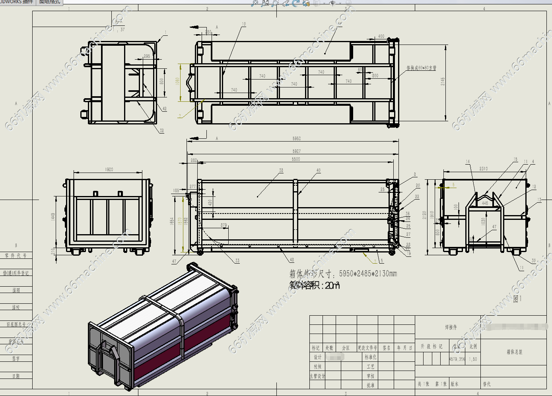Click the 1654 vertical dimension
This screenshot has width=552, height=396.
(171, 222)
